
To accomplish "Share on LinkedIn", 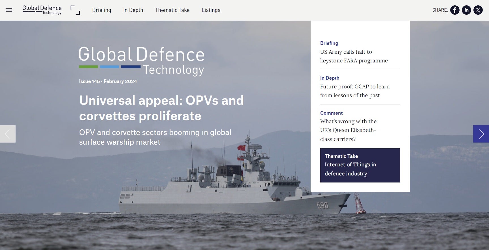I will [466, 10].
